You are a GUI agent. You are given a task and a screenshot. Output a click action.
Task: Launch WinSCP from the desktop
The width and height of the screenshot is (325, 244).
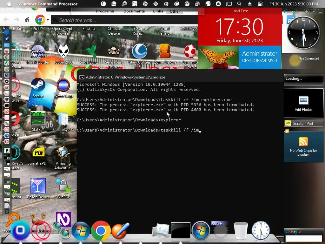point(63,186)
